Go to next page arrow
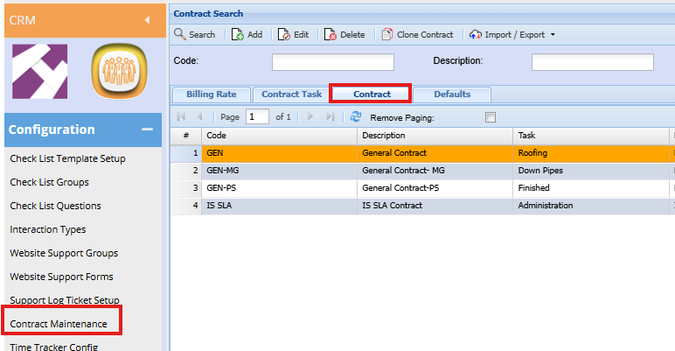This screenshot has height=351, width=675. point(310,116)
